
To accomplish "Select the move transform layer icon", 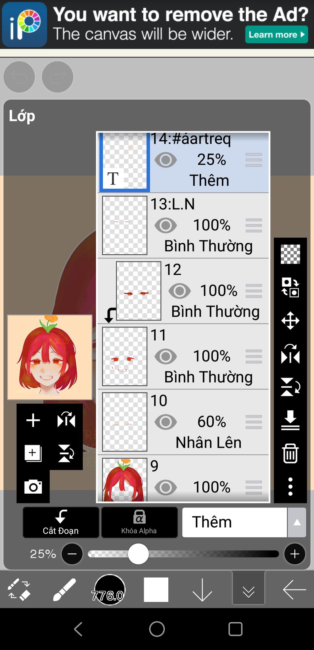I will point(290,321).
